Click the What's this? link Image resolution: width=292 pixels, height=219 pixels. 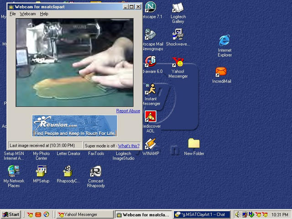[x=129, y=146]
